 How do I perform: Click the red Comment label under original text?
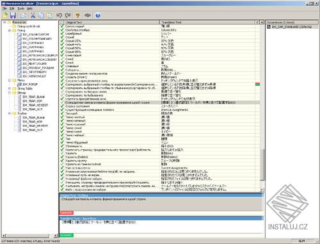(x=66, y=213)
